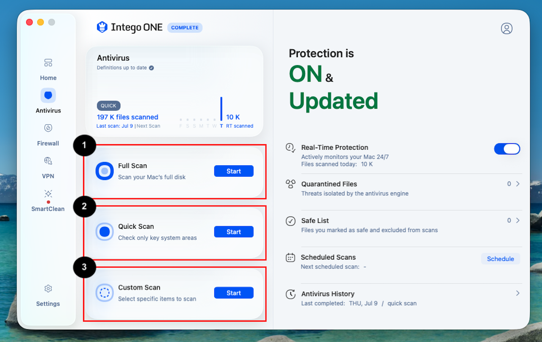
Task: Expand the Antivirus History chevron
Action: coord(518,293)
